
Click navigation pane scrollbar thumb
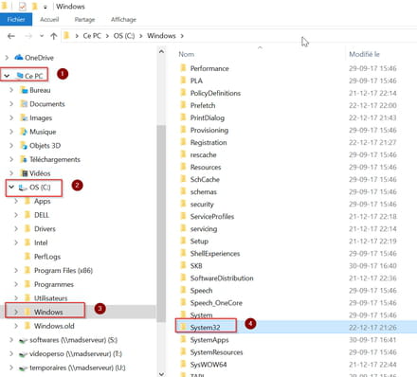(x=161, y=223)
